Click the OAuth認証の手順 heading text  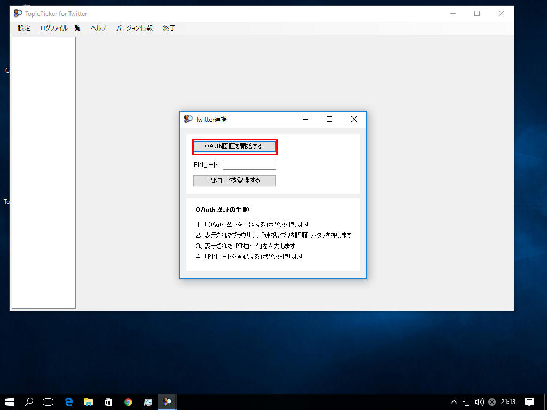pos(223,209)
